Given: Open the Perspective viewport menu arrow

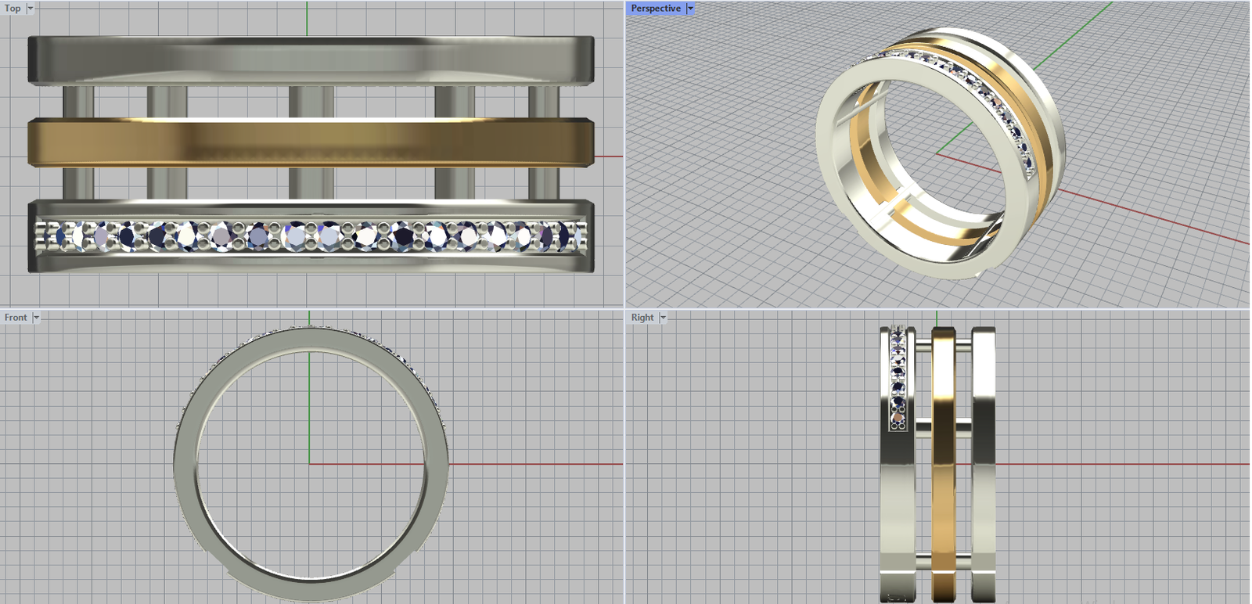Looking at the screenshot, I should [x=690, y=9].
